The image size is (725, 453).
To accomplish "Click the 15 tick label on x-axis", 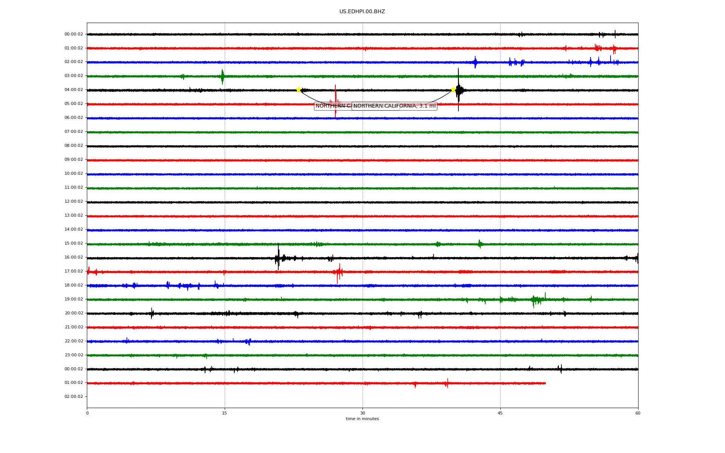I will point(225,413).
